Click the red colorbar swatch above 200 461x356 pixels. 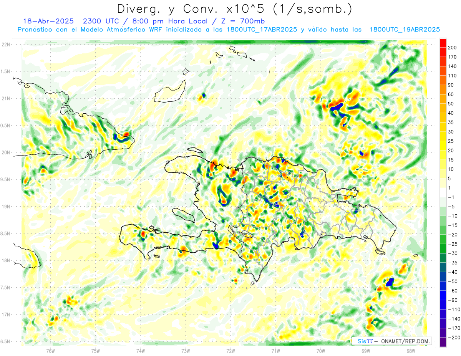click(x=443, y=43)
